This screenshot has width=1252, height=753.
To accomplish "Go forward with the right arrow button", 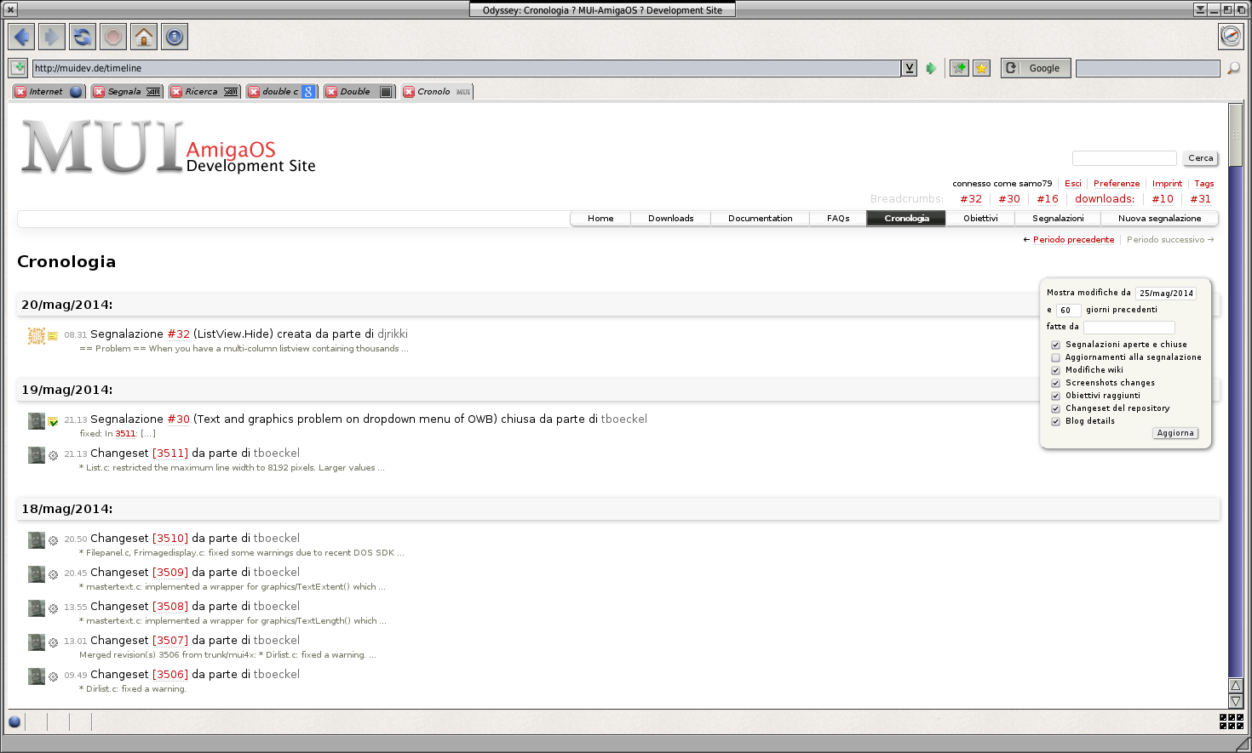I will coord(52,37).
